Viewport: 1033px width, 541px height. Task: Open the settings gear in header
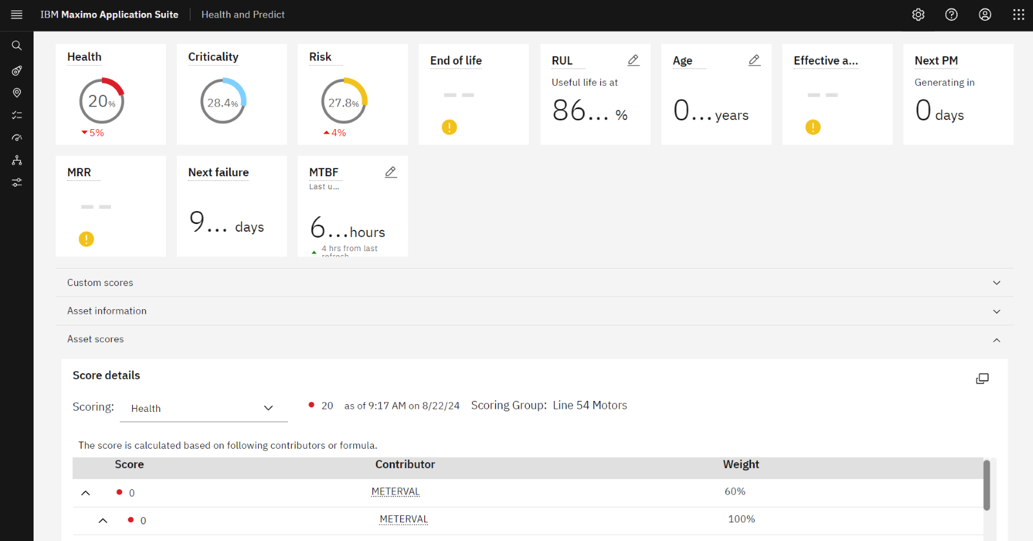point(918,14)
